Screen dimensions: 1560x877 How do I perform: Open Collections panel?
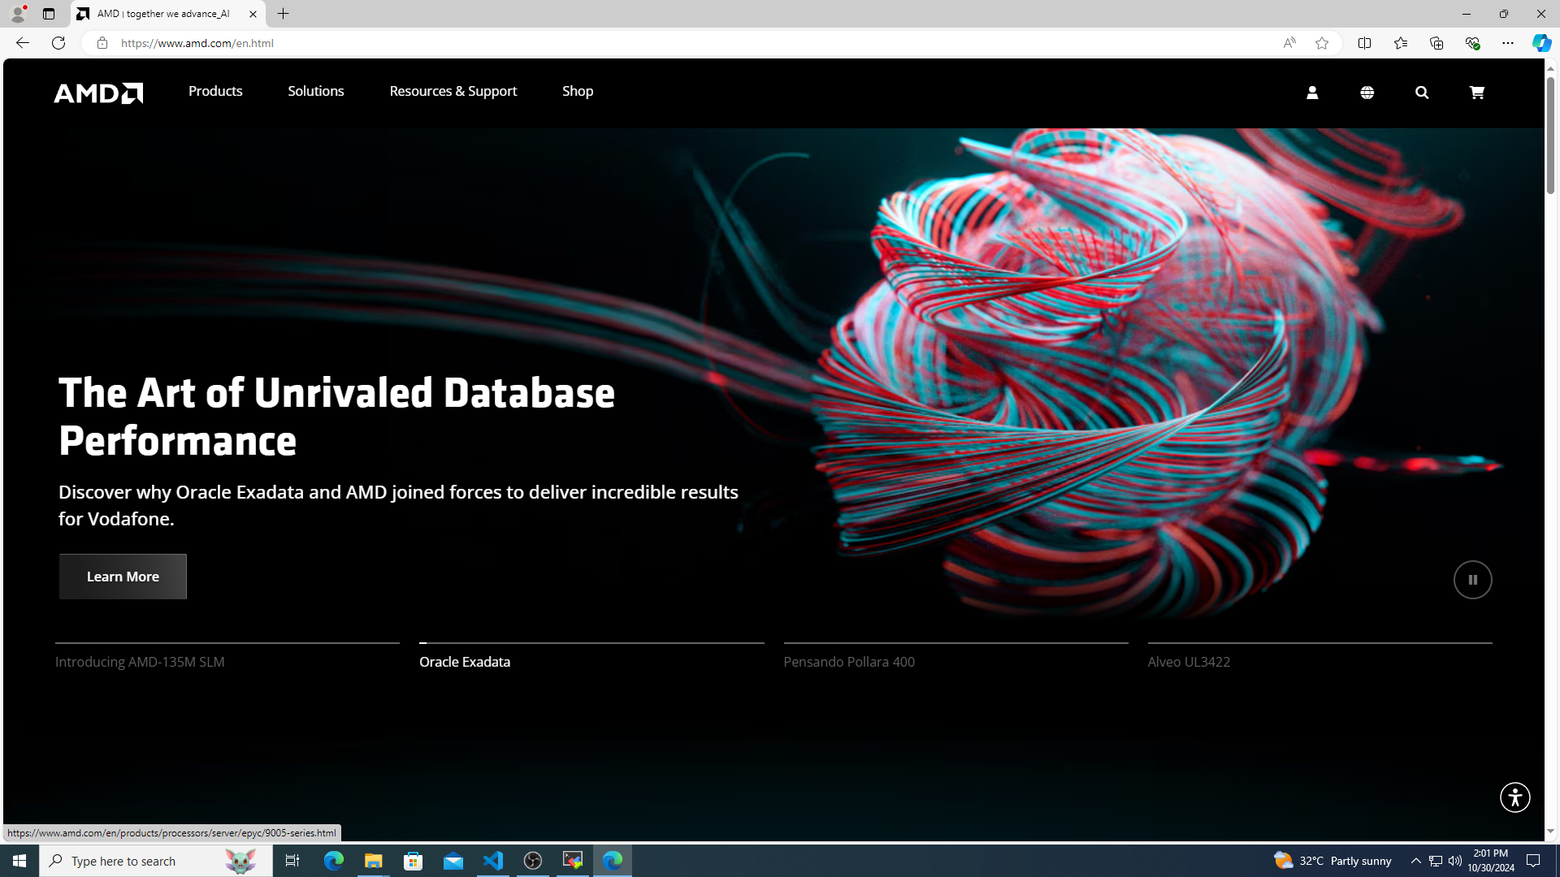pyautogui.click(x=1436, y=43)
